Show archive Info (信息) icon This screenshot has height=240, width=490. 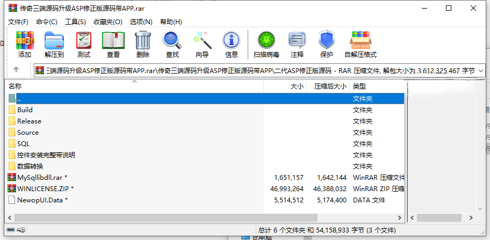click(x=231, y=45)
